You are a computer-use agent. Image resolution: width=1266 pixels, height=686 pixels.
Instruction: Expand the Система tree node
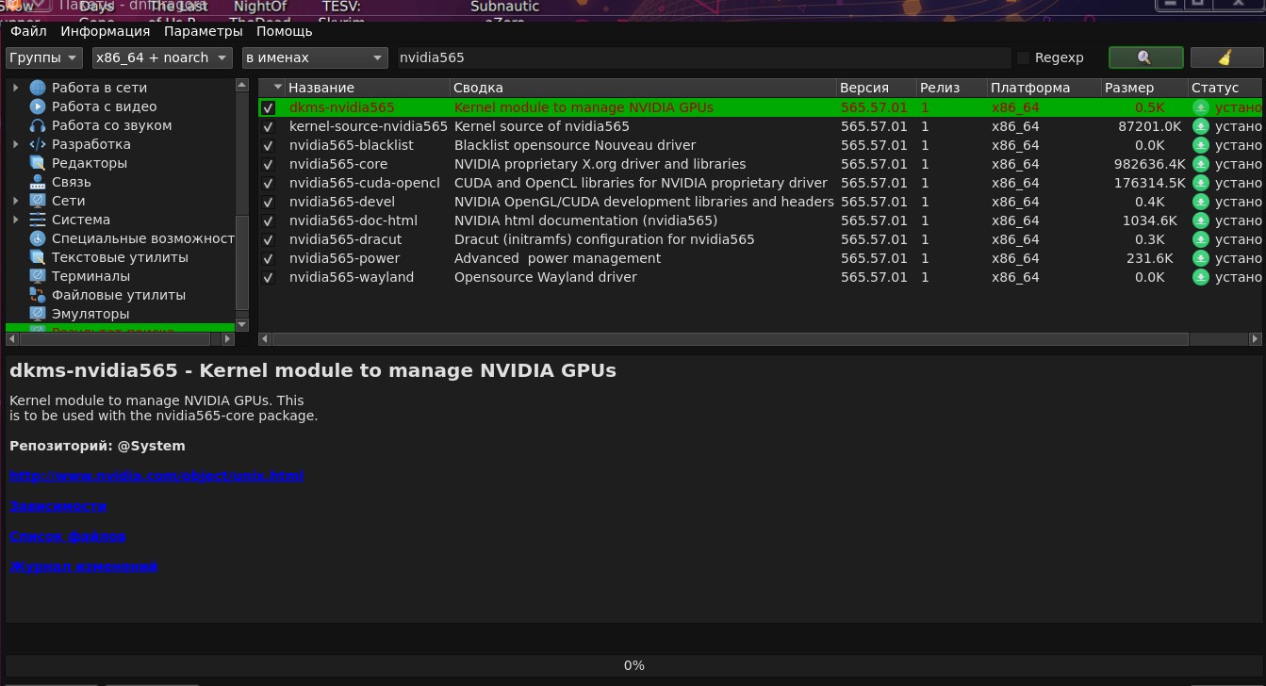pyautogui.click(x=16, y=220)
